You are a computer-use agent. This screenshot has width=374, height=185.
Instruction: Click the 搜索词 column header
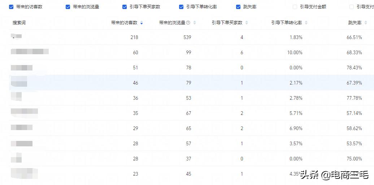(19, 23)
